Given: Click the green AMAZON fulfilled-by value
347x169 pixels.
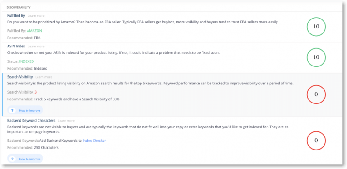Looking at the screenshot, I should click(34, 31).
